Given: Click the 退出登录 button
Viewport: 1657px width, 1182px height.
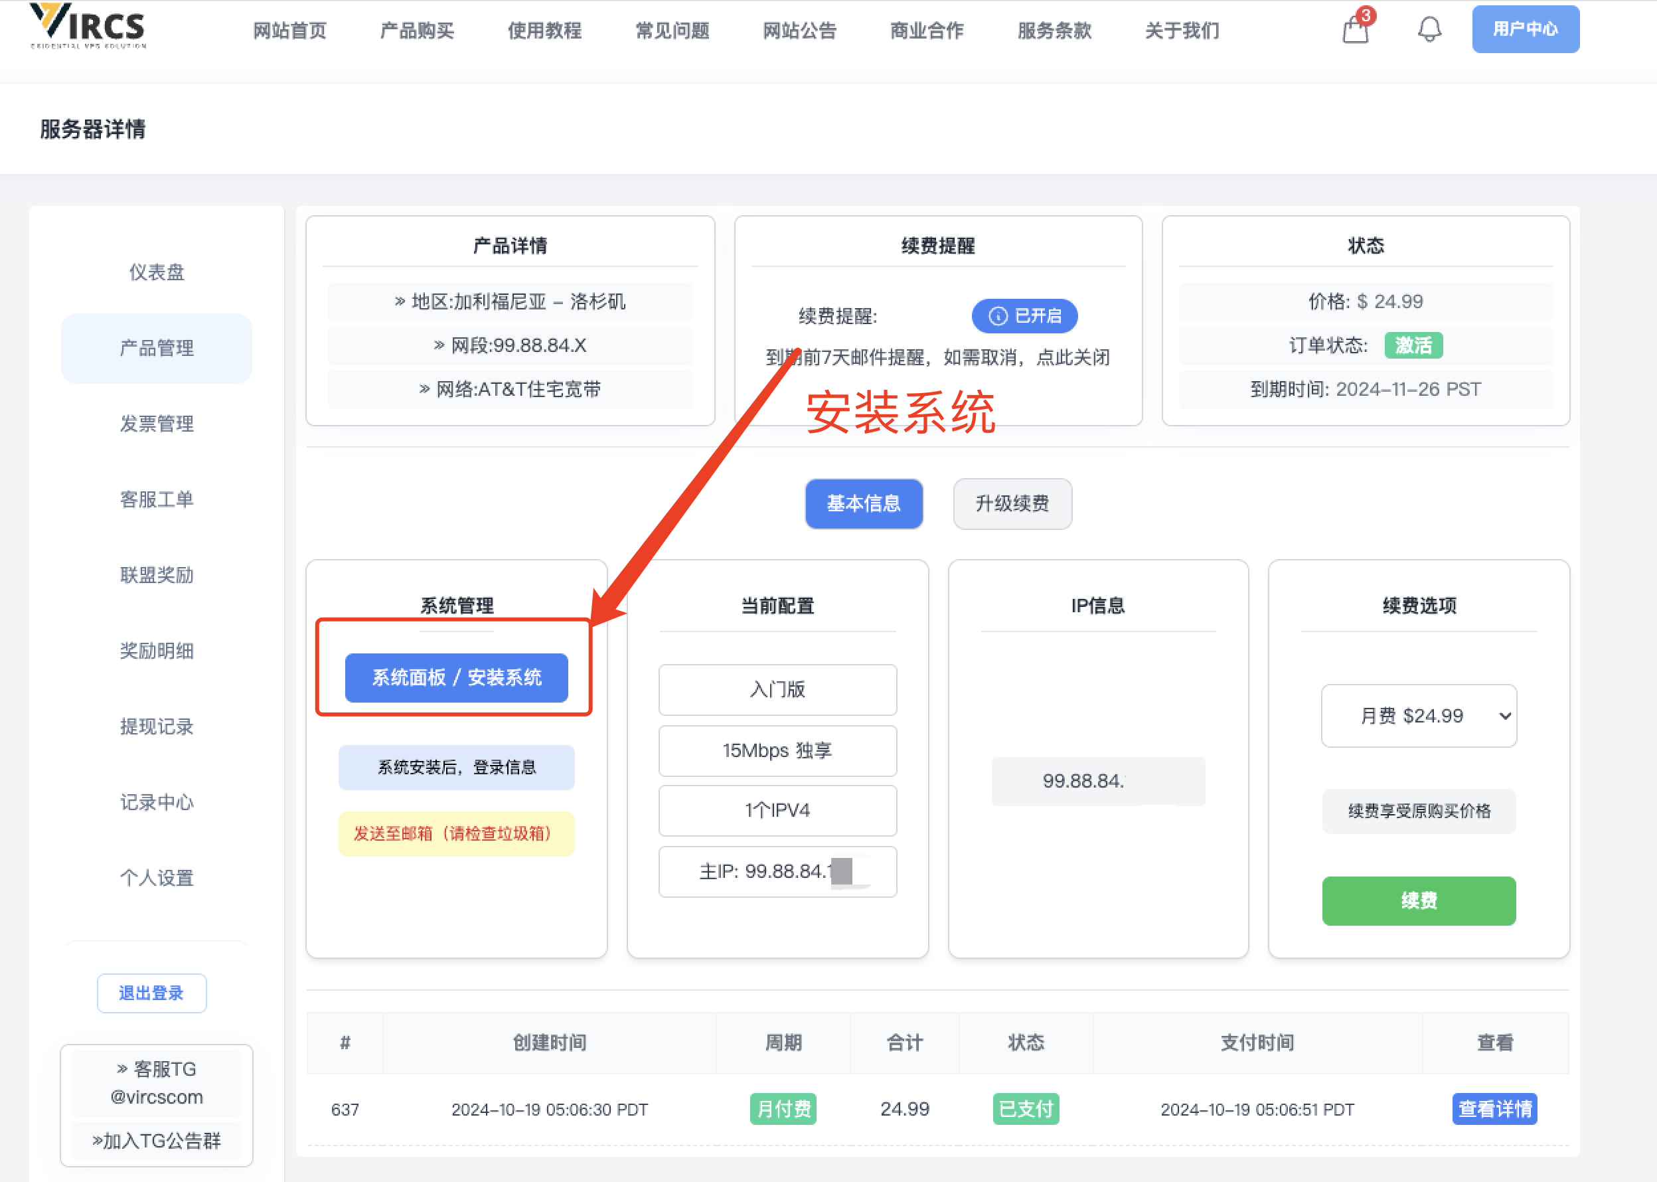Looking at the screenshot, I should coord(151,993).
